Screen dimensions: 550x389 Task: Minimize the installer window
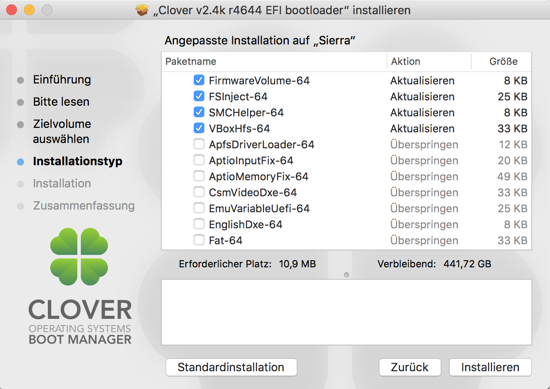(x=29, y=10)
